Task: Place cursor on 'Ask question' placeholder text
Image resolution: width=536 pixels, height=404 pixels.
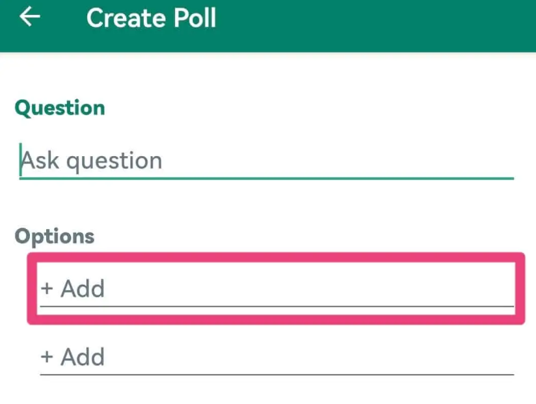Action: pyautogui.click(x=91, y=161)
